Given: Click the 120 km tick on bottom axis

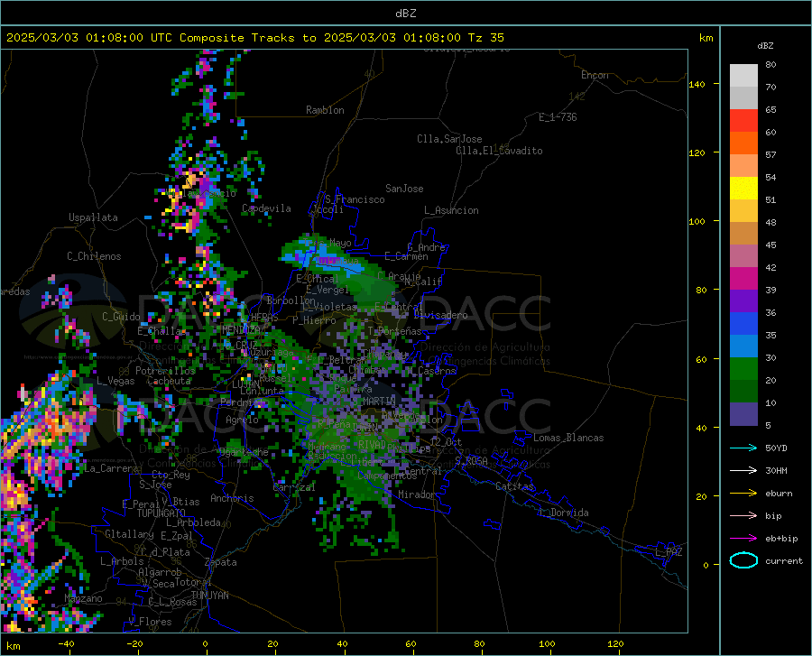Looking at the screenshot, I should click(615, 644).
